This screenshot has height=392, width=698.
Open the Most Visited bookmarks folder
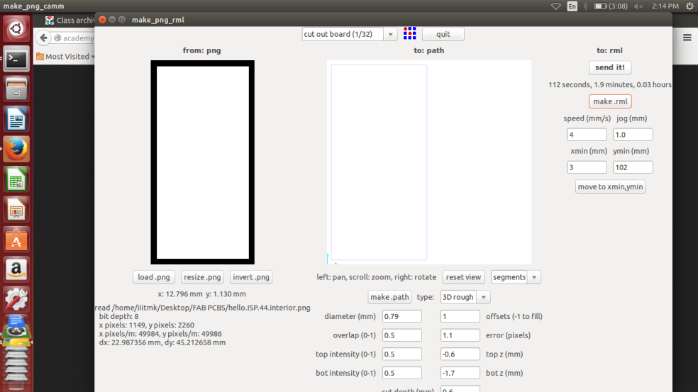[x=65, y=57]
